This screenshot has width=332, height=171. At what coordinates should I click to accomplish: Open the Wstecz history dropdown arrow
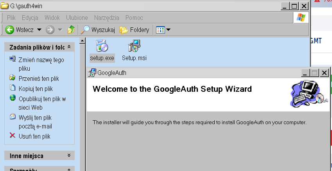39,30
